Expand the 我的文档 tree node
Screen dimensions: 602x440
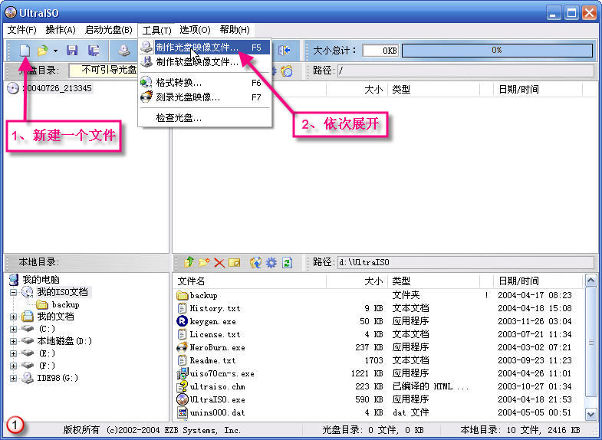pyautogui.click(x=14, y=317)
